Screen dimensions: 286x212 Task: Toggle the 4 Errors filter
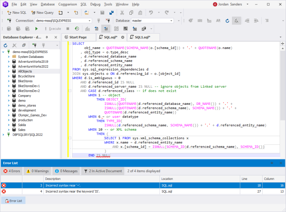pos(12,171)
